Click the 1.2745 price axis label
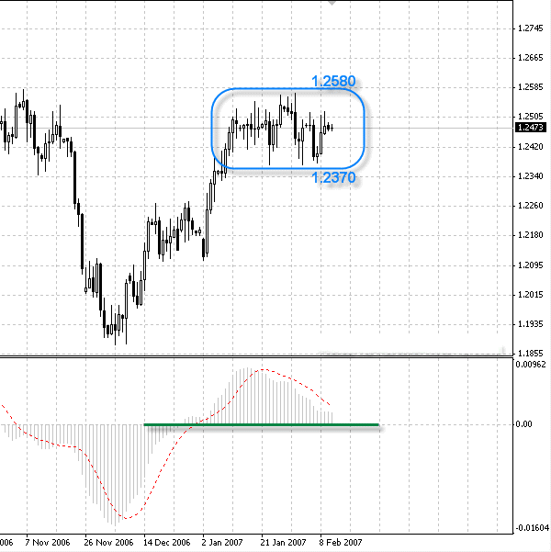551x552 pixels. pos(531,28)
